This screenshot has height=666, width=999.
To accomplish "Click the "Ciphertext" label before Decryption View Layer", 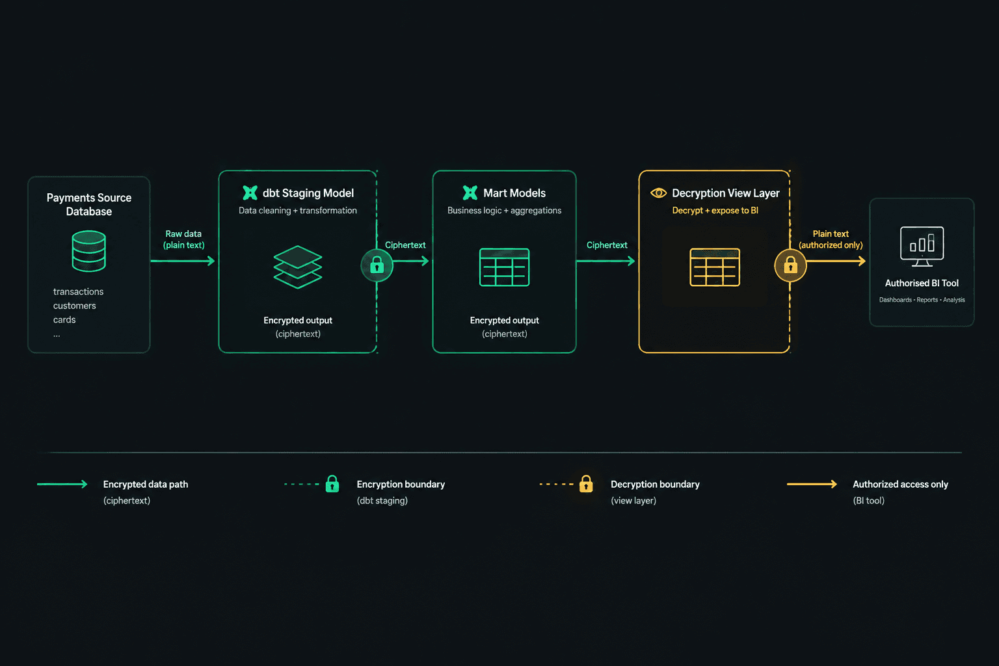I will (607, 245).
